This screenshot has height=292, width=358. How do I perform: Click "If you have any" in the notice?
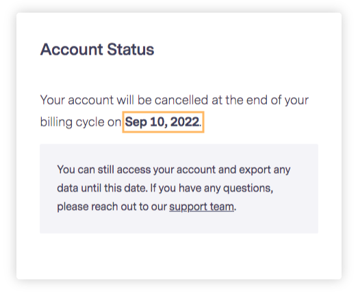186,189
